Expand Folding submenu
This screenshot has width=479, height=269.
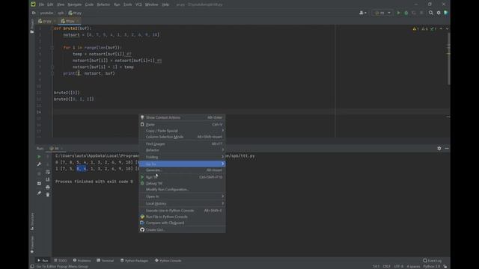click(182, 157)
